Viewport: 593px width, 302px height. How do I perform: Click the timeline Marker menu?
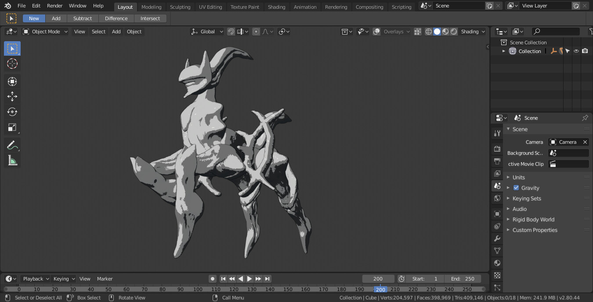click(105, 279)
